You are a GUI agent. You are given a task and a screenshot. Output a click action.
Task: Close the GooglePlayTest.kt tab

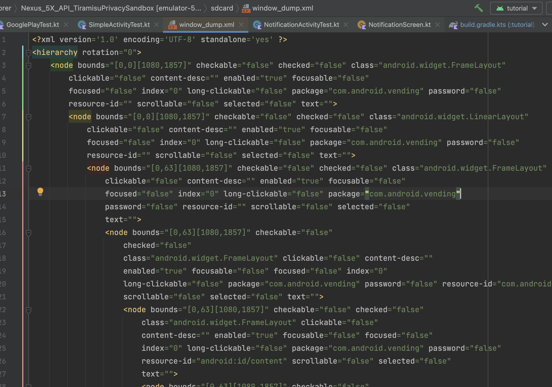66,25
